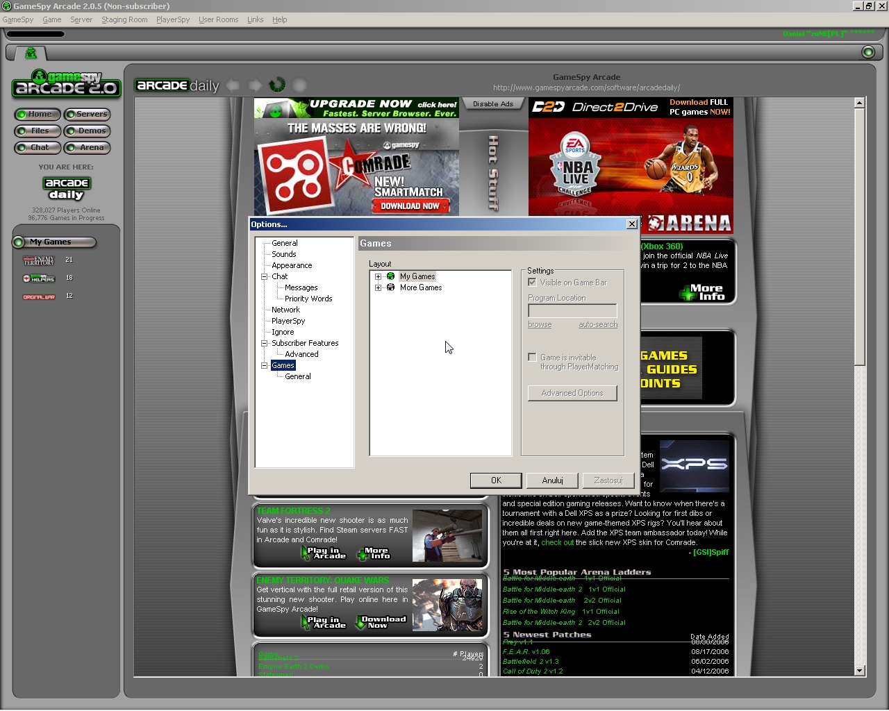889x711 pixels.
Task: Toggle Visible on Game Bar checkbox
Action: (532, 283)
